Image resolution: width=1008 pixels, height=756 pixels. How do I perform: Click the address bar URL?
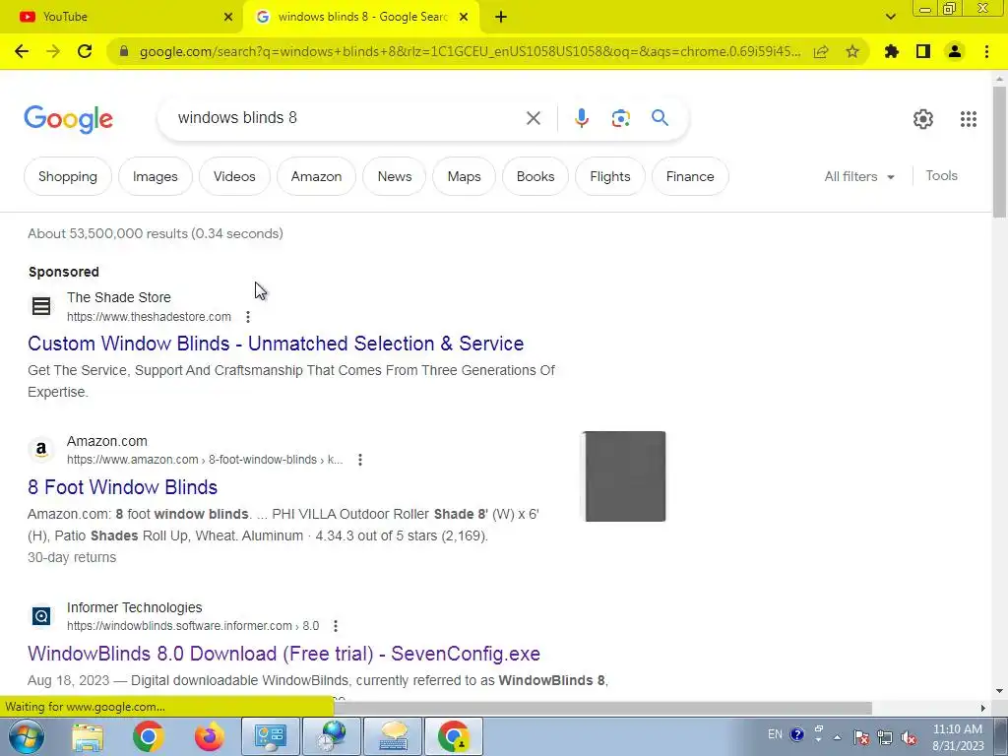(470, 51)
